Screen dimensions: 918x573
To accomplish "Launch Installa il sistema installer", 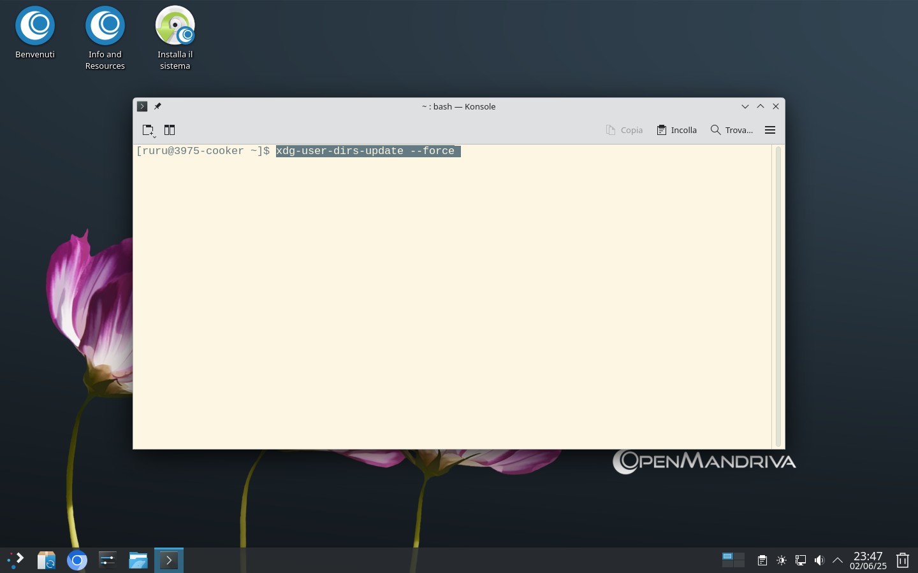I will tap(175, 38).
